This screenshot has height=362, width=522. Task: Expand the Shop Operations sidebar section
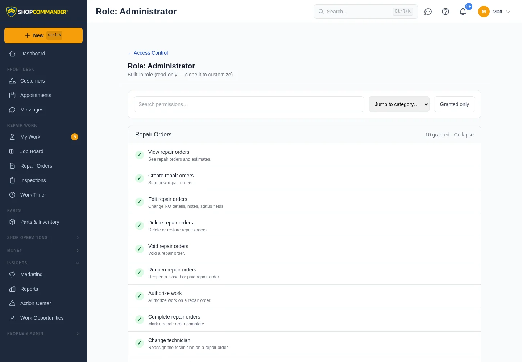(43, 237)
